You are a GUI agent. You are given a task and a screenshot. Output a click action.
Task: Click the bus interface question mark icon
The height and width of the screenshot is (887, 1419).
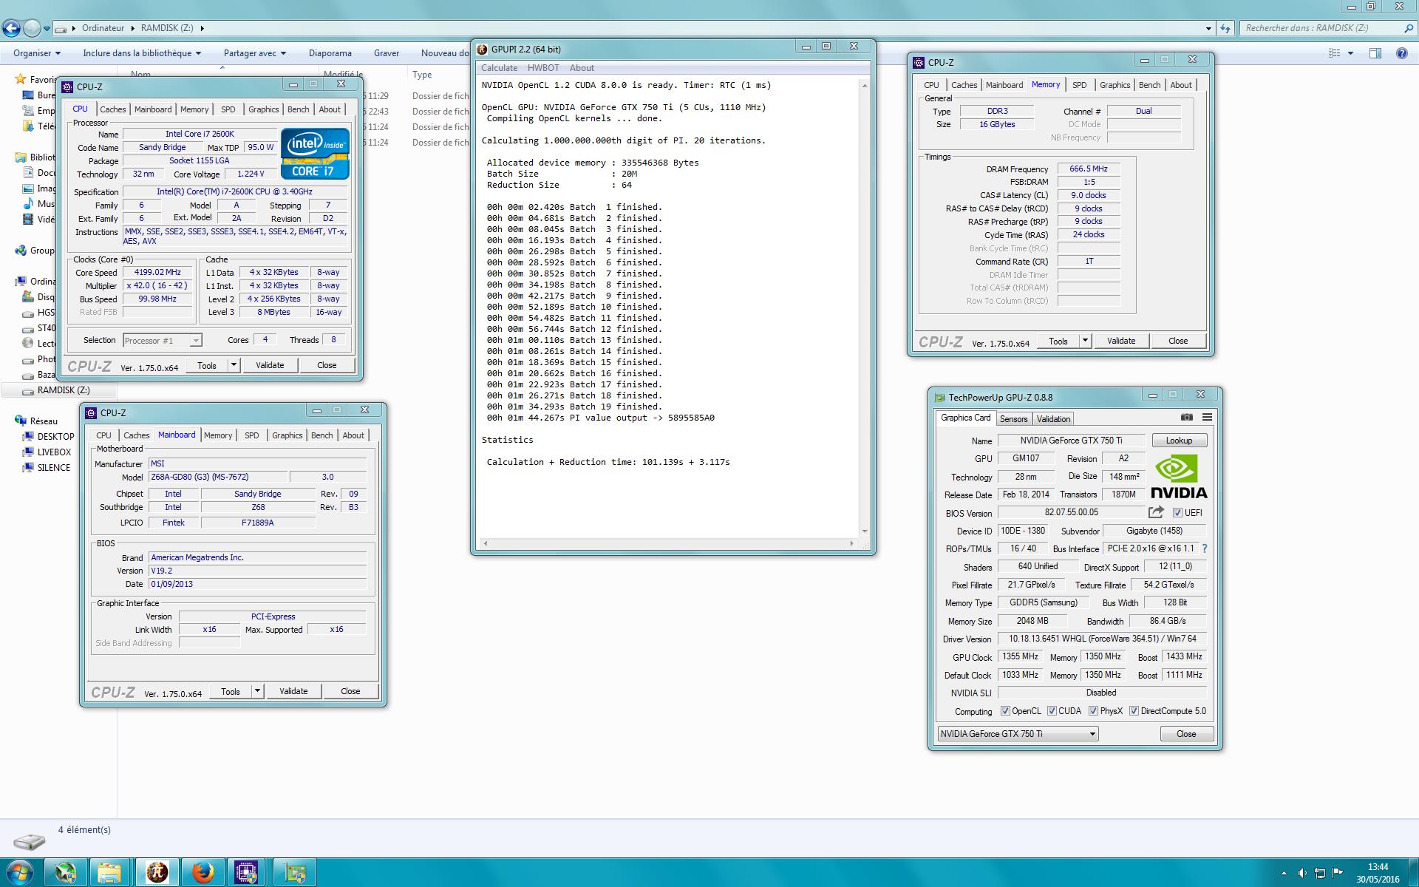coord(1205,548)
